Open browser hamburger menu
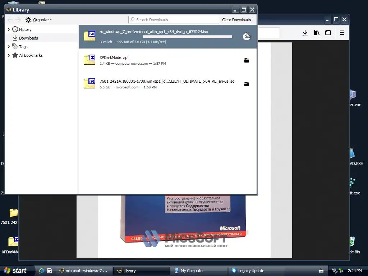Screen dimensions: 368x276 tap(342, 33)
